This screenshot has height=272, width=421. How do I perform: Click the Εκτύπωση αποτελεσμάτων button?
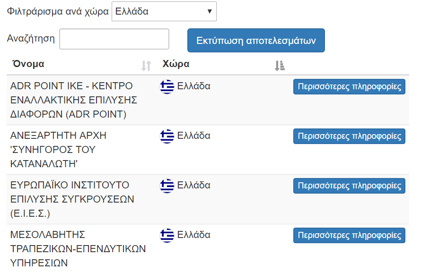click(256, 41)
